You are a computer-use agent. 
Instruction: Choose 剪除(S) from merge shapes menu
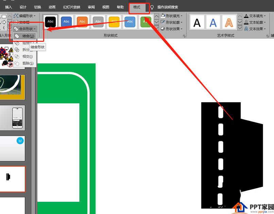coord(24,63)
